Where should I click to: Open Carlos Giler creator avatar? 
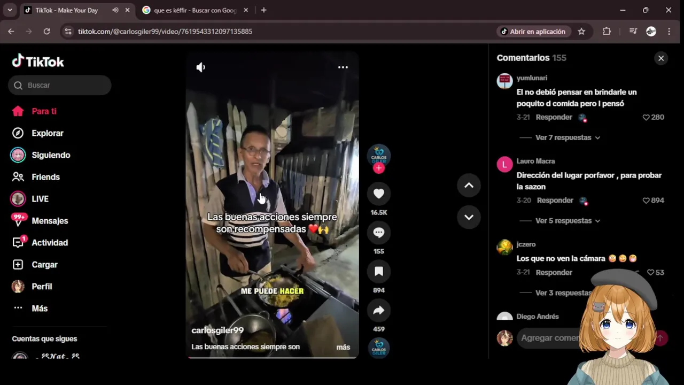pyautogui.click(x=379, y=156)
